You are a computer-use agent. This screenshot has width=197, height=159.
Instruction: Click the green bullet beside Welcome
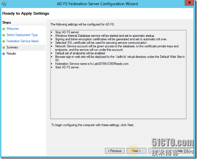click(4, 29)
